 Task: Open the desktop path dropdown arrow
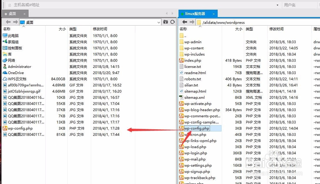coord(159,22)
